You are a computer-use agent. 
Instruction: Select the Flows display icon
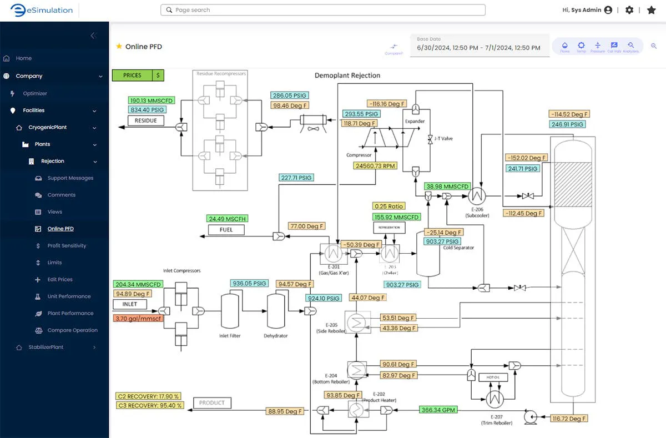[565, 45]
